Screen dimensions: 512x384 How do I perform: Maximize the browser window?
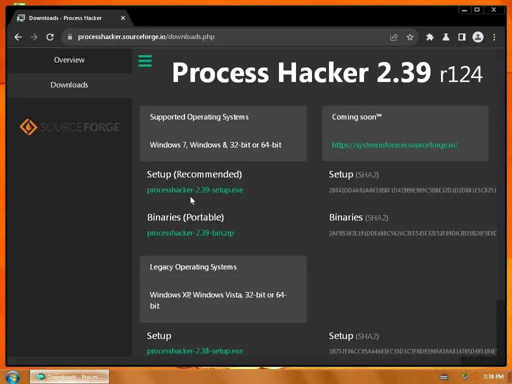(x=476, y=10)
